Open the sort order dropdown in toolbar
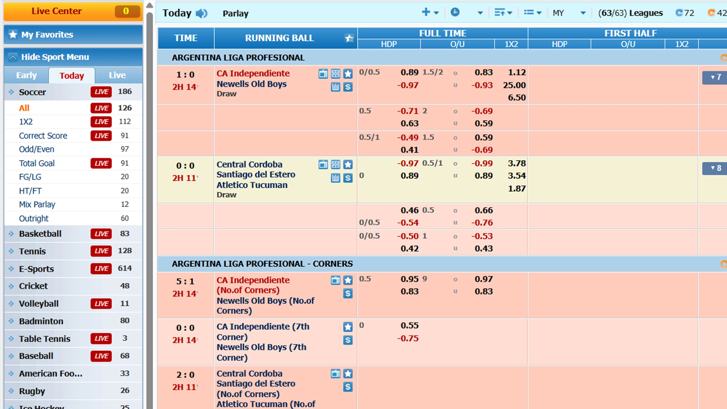Image resolution: width=727 pixels, height=409 pixels. point(503,13)
